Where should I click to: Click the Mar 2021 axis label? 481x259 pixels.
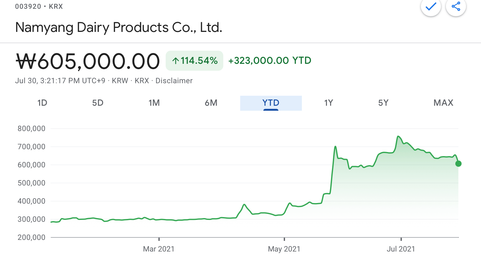pyautogui.click(x=158, y=249)
